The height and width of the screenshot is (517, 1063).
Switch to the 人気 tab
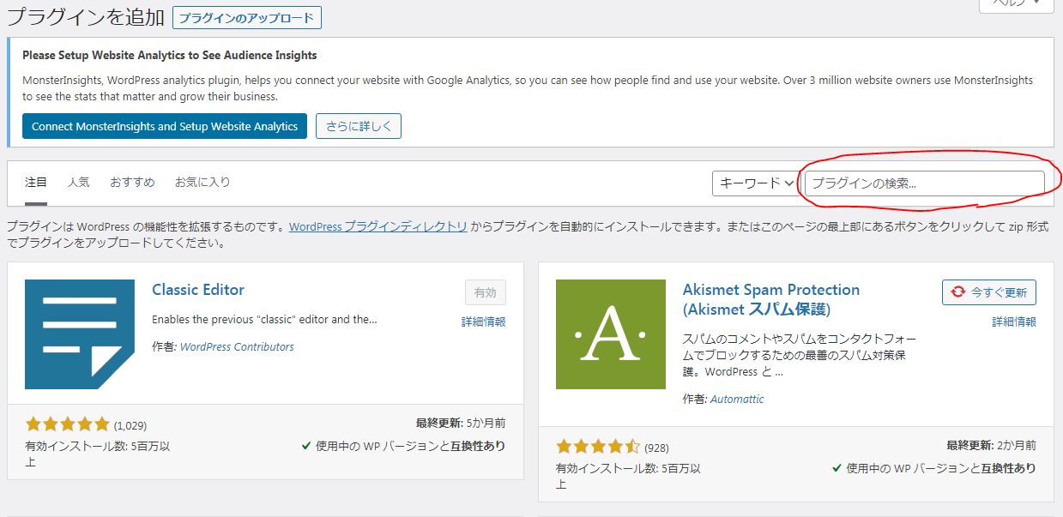[x=79, y=182]
